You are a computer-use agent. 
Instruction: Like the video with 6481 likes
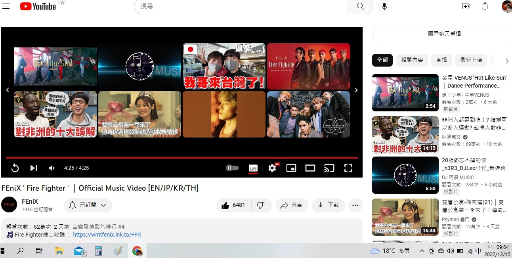(234, 205)
